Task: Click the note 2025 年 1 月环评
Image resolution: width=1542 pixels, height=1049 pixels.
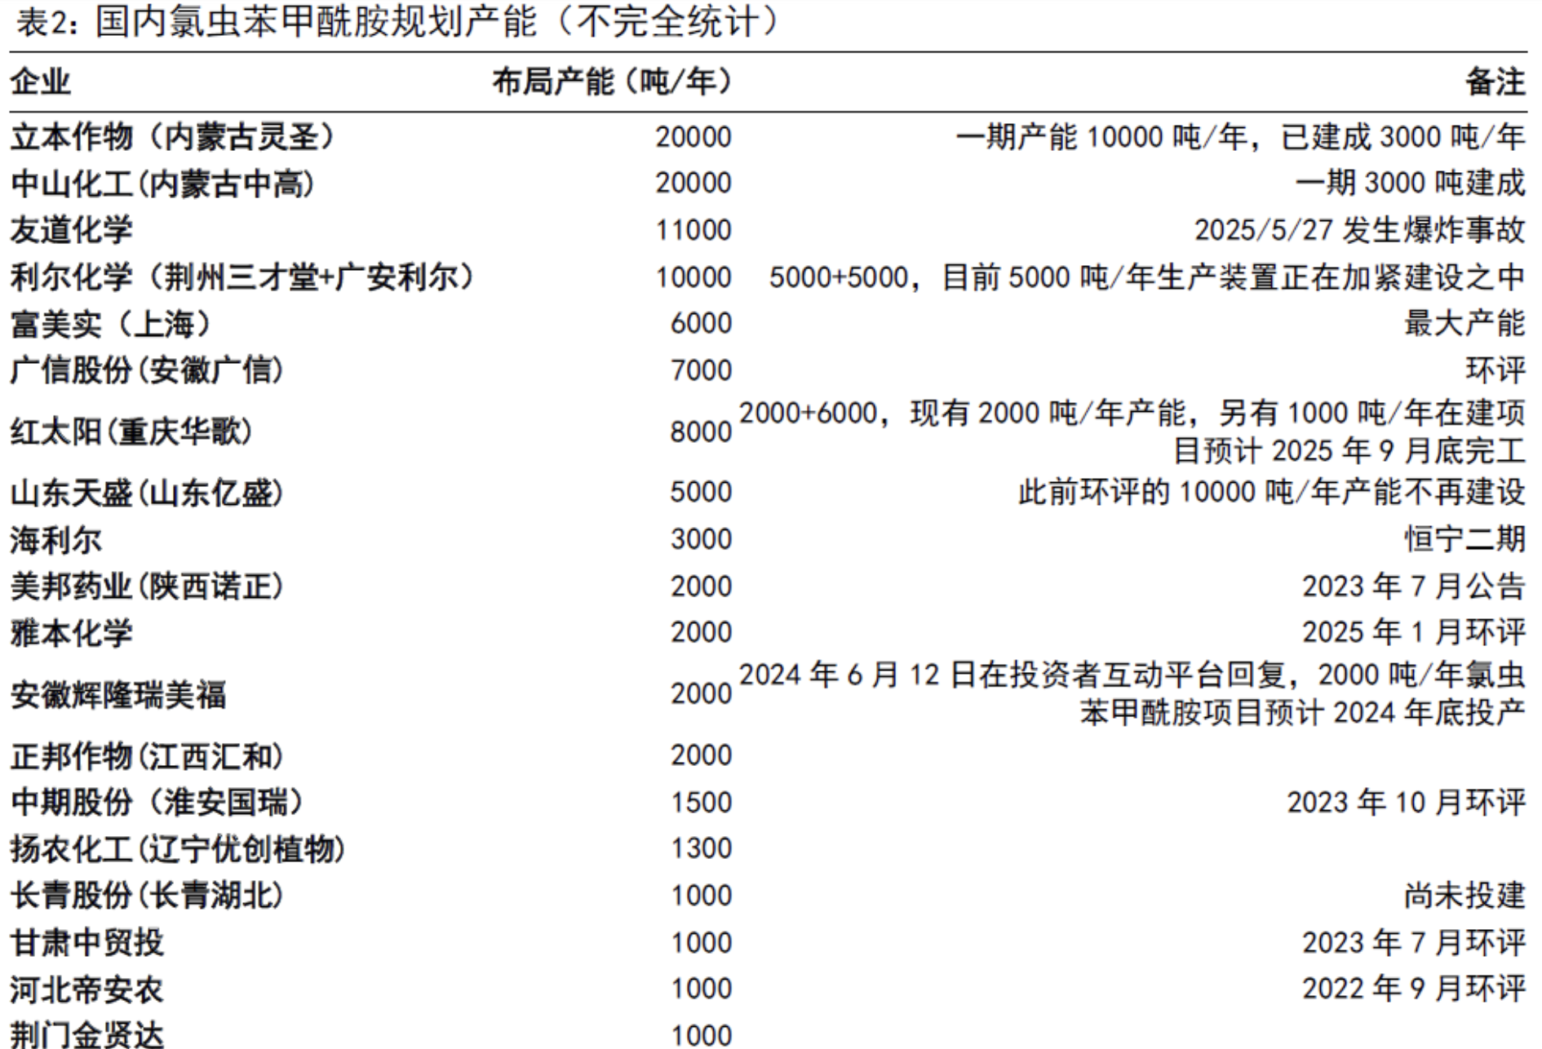Action: click(1413, 632)
